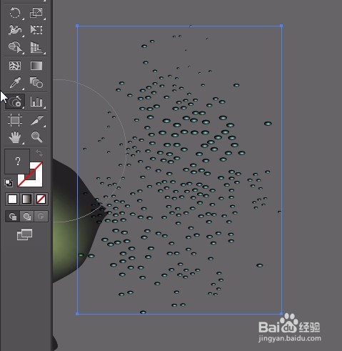Click bottom-right selection bounding box handle
The height and width of the screenshot is (351, 342).
[x=281, y=314]
